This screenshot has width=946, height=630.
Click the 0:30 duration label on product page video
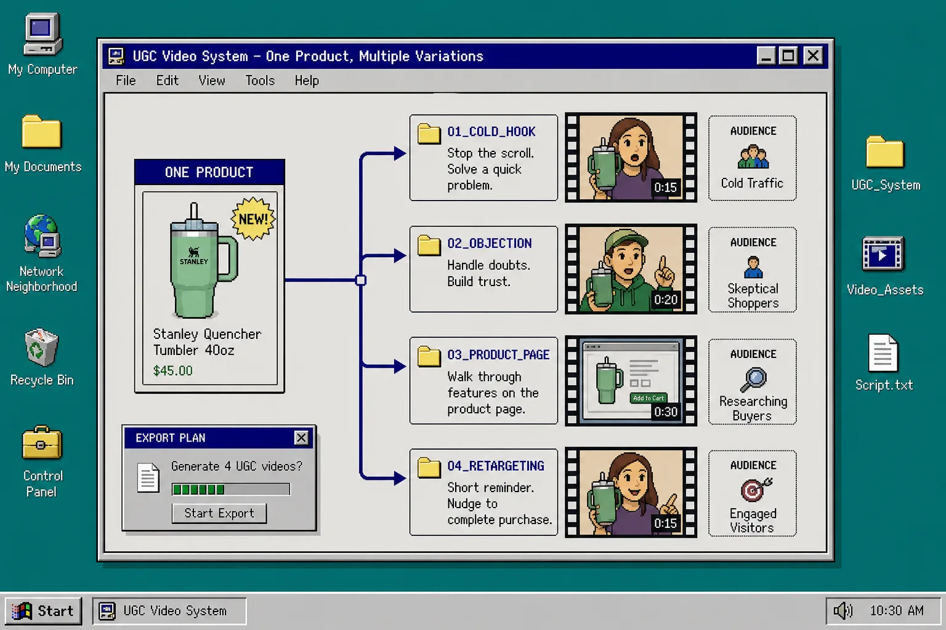point(666,412)
